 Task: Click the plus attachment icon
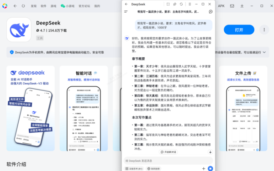coord(204,168)
